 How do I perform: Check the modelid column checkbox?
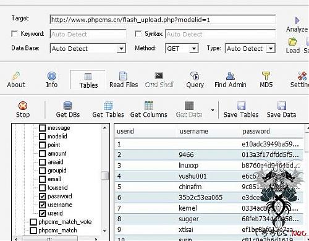tap(42, 137)
